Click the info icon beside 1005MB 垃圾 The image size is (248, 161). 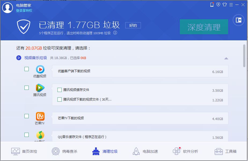(x=115, y=33)
